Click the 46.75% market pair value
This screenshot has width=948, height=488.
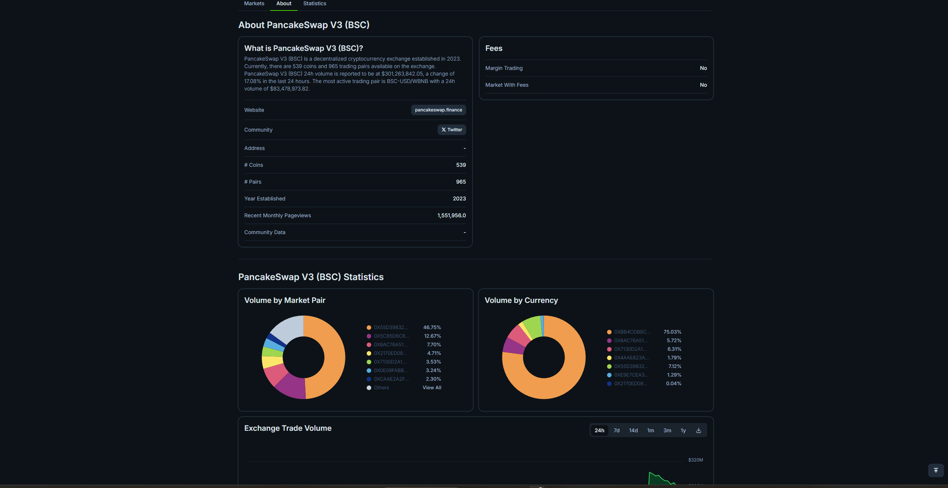tap(432, 328)
